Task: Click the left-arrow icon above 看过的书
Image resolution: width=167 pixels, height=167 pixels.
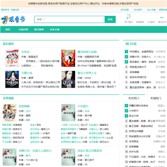Action: pyautogui.click(x=162, y=17)
